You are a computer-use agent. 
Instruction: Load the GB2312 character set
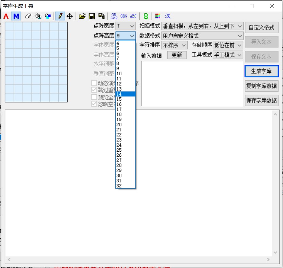point(114,16)
